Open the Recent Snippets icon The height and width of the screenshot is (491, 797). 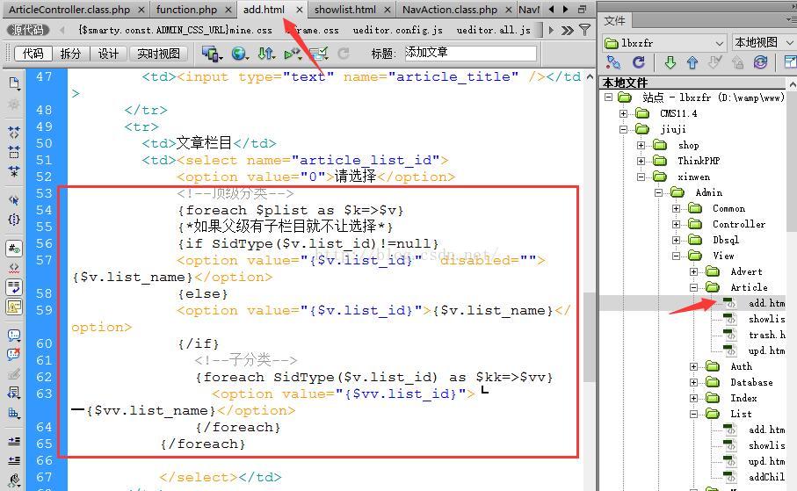point(14,392)
